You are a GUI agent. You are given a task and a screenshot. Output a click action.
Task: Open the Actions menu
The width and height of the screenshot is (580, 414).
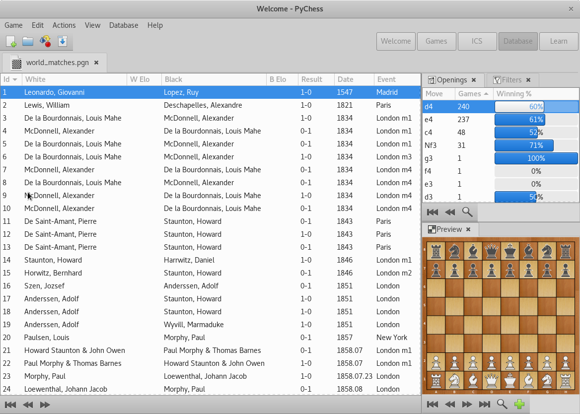click(64, 25)
